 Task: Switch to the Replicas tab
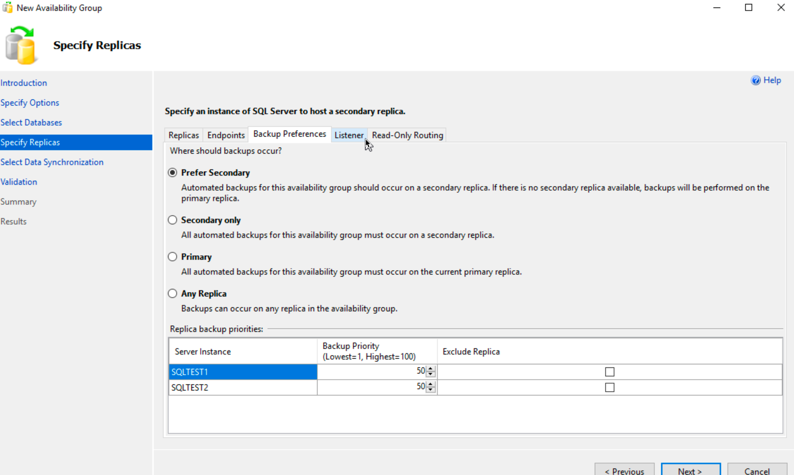(183, 135)
